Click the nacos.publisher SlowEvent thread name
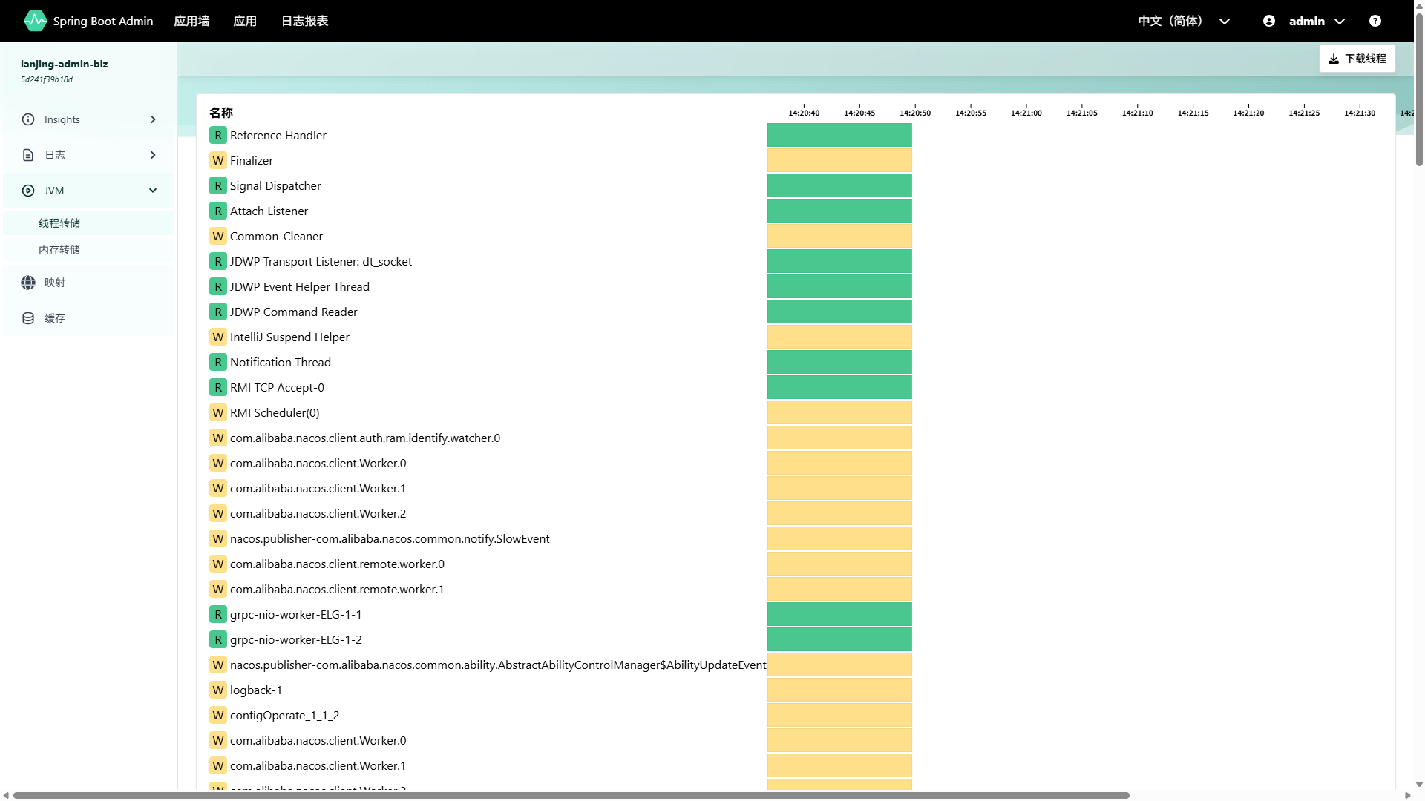Screen dimensions: 1425x801 390,538
